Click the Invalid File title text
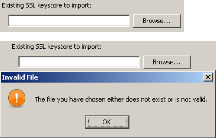Viewport: 216px width, 138px height. pos(20,78)
